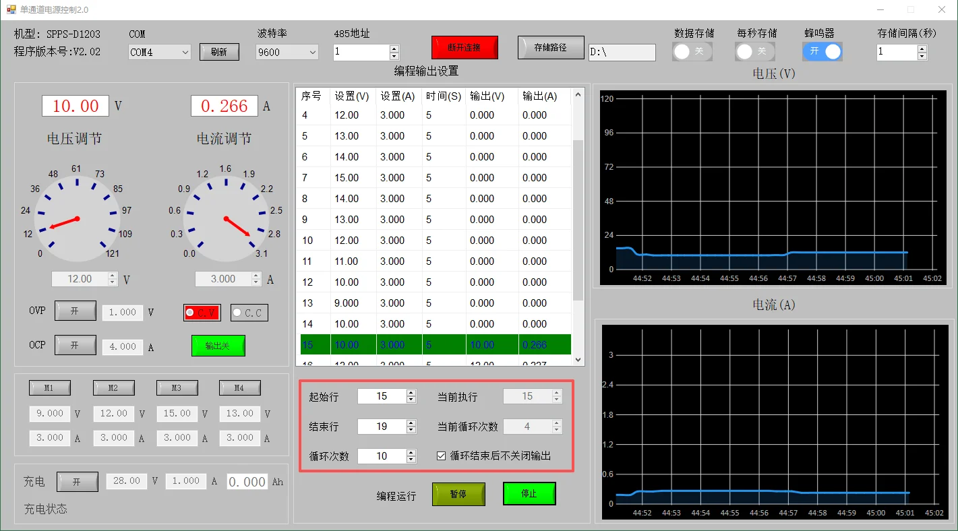Screen dimensions: 958x531
Task: Click the green 停止 stop button
Action: point(529,494)
